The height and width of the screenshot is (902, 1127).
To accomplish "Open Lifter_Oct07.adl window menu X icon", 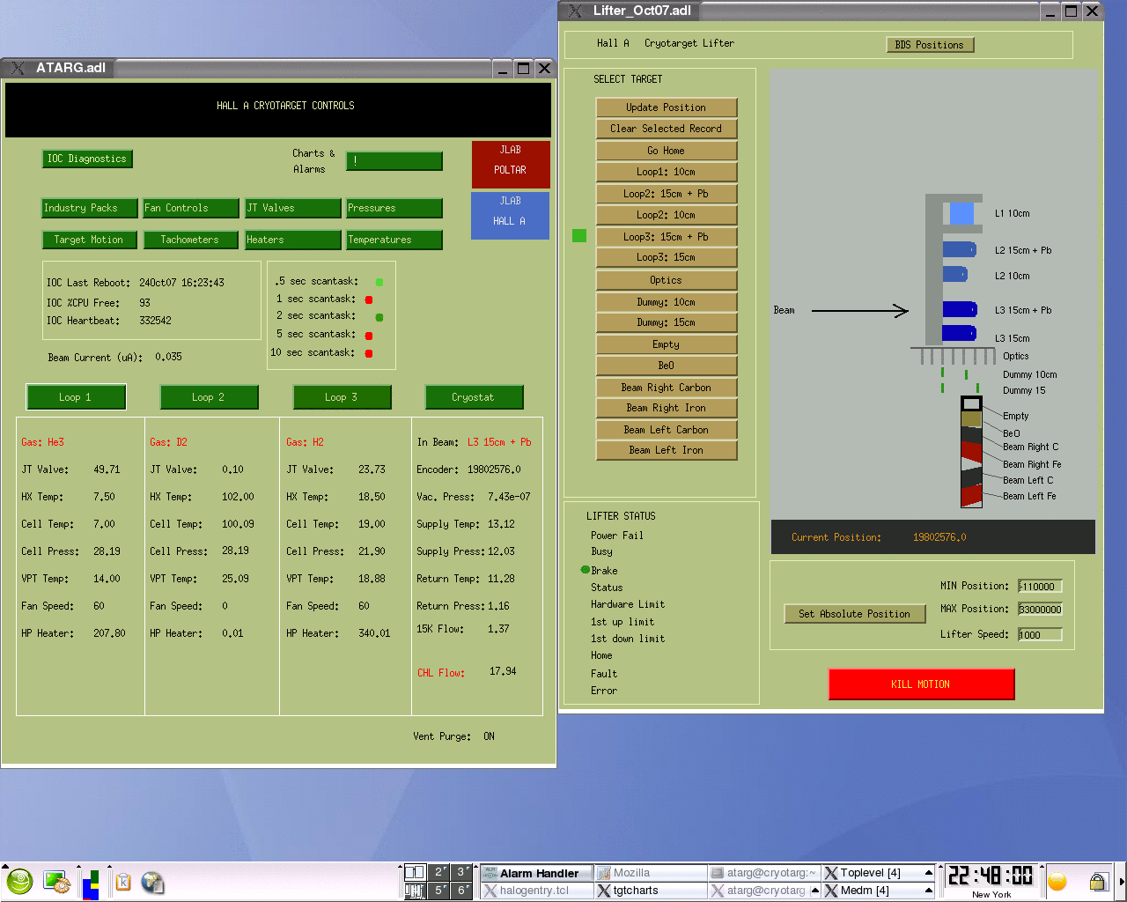I will click(x=575, y=11).
